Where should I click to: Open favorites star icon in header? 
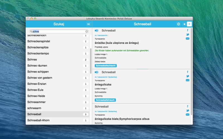185,24
